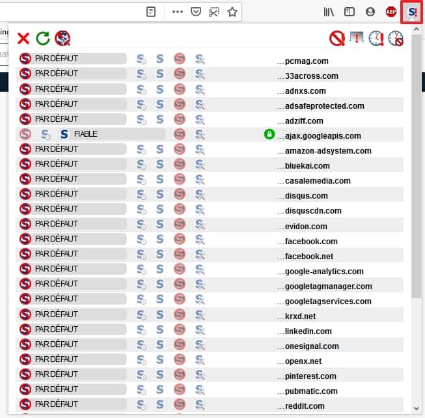Click temporarily trust all on page clock icon

point(376,38)
